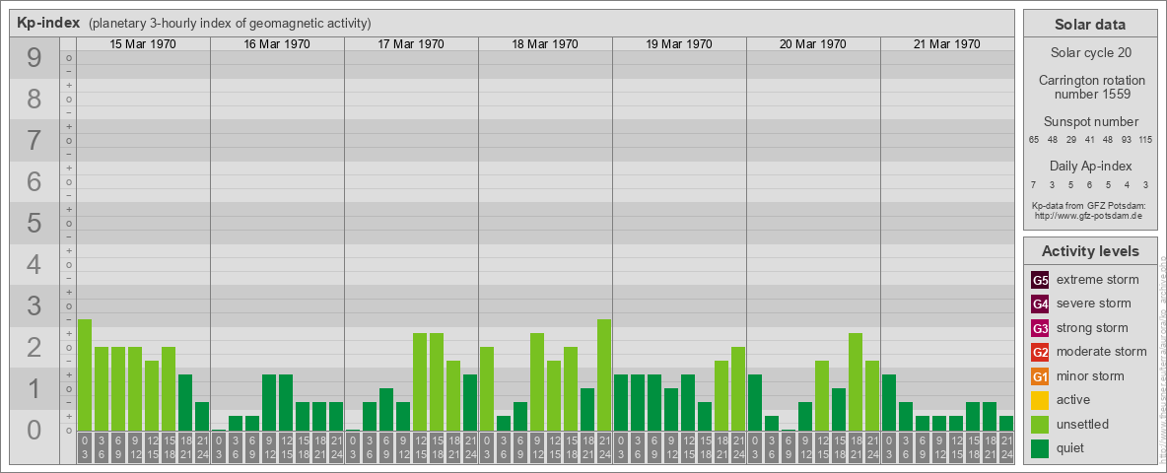This screenshot has height=473, width=1167.
Task: Click the G2 moderate storm badge
Action: coord(1041,352)
